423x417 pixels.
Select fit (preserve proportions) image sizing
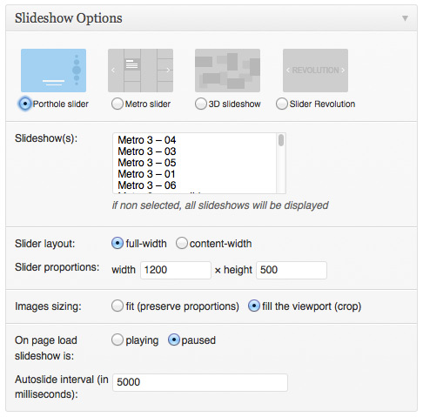pos(117,306)
